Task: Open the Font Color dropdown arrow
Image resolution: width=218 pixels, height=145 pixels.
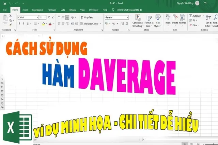Action: [x=53, y=24]
